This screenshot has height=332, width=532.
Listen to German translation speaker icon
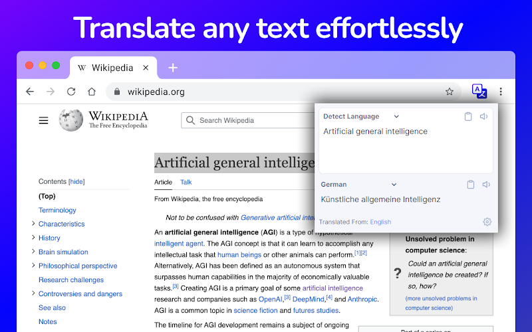coord(486,185)
